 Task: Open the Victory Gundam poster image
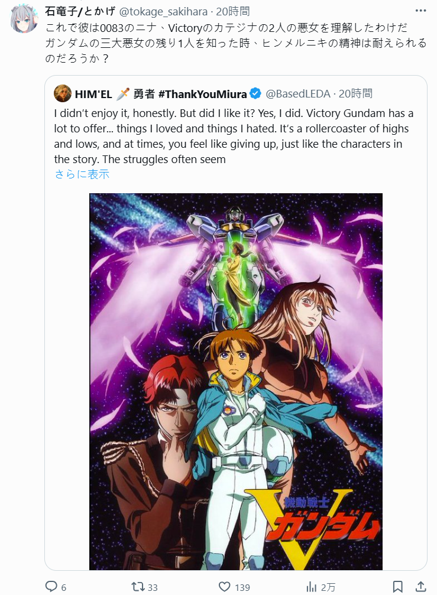[236, 382]
